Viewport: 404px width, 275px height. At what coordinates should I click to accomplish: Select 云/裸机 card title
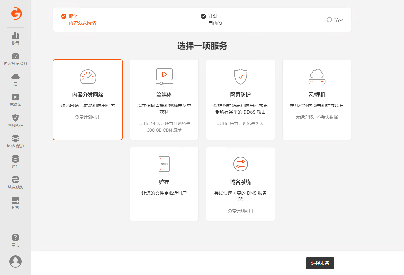point(317,95)
